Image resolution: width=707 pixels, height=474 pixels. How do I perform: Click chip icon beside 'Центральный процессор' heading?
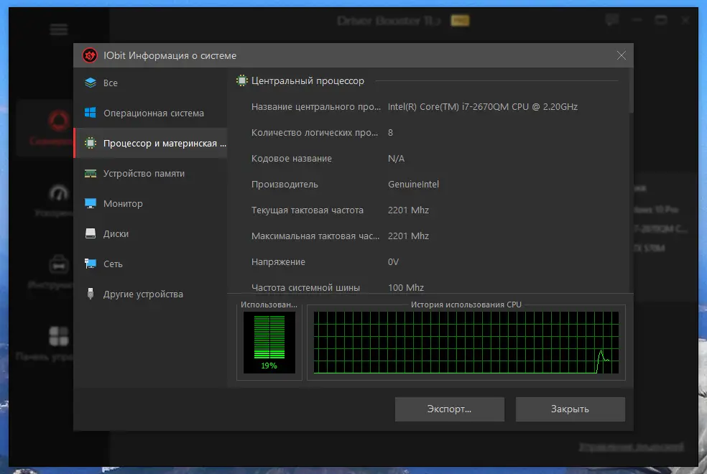(x=242, y=80)
